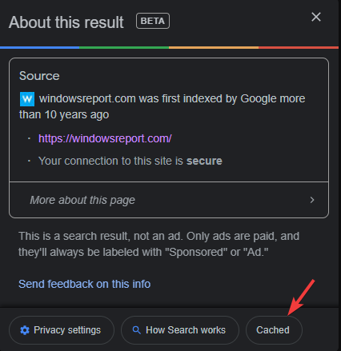Expand More about this page
Image resolution: width=341 pixels, height=351 pixels.
pos(169,200)
